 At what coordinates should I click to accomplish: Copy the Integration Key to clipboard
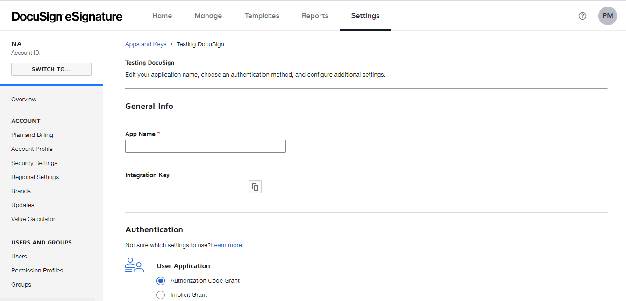click(x=255, y=187)
